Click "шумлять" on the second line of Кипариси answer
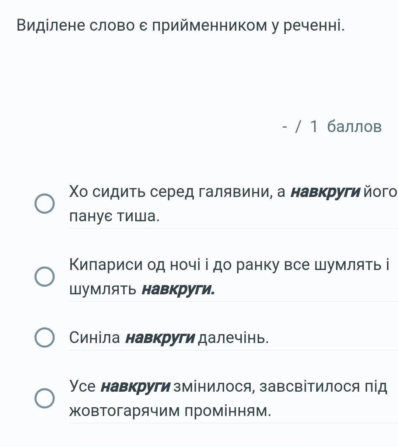 coord(103,289)
